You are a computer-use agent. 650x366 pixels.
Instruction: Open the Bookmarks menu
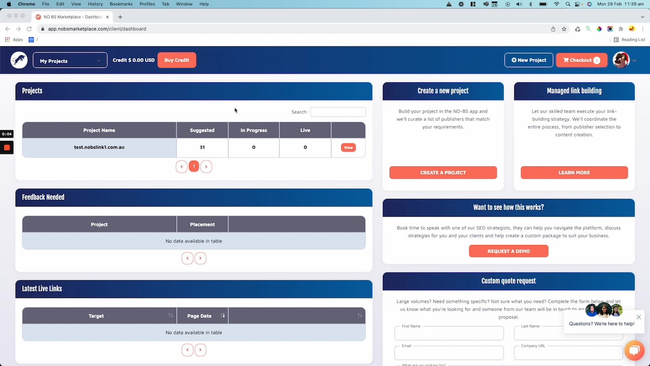[x=121, y=4]
